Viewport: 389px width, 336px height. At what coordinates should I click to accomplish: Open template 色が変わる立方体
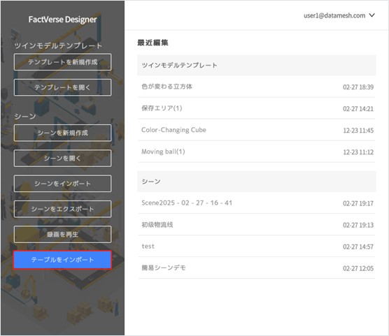[x=257, y=87]
